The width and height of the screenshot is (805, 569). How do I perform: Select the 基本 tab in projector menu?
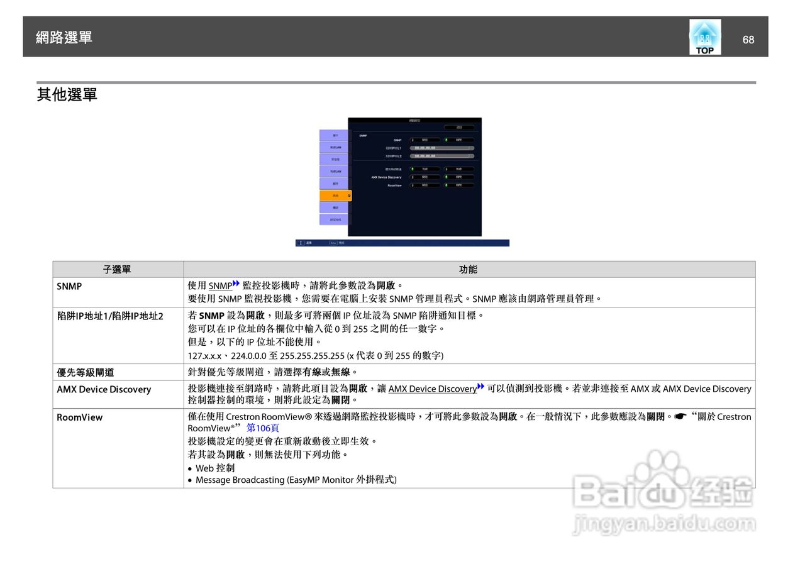click(x=333, y=135)
